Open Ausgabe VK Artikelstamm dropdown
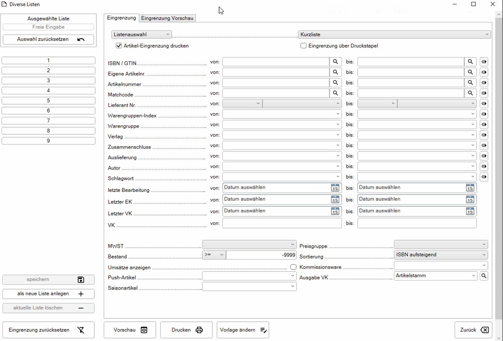This screenshot has width=503, height=341. tap(436, 276)
